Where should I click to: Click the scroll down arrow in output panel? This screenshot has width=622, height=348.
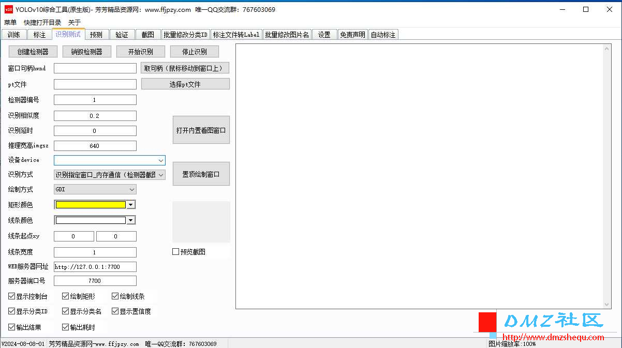click(x=607, y=305)
